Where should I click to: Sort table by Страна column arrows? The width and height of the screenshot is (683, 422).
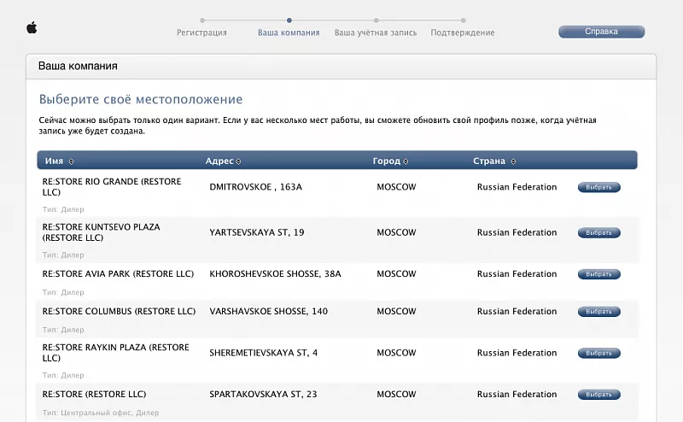click(513, 161)
